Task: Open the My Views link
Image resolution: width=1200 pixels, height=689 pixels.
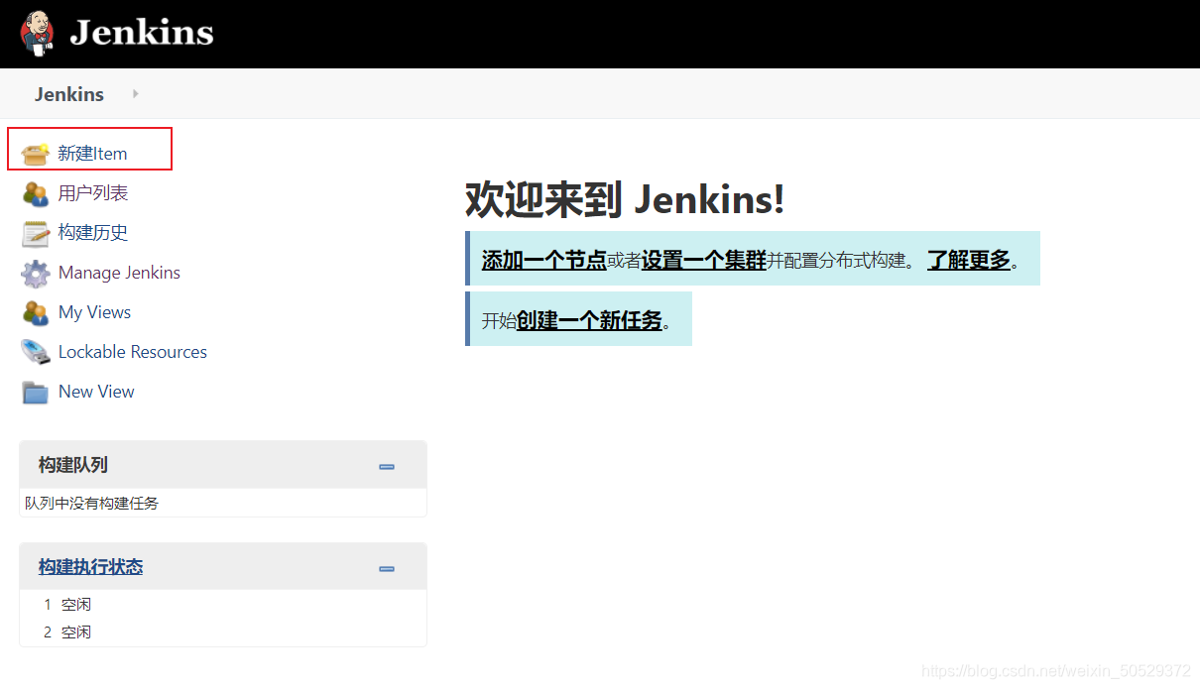Action: [x=94, y=312]
